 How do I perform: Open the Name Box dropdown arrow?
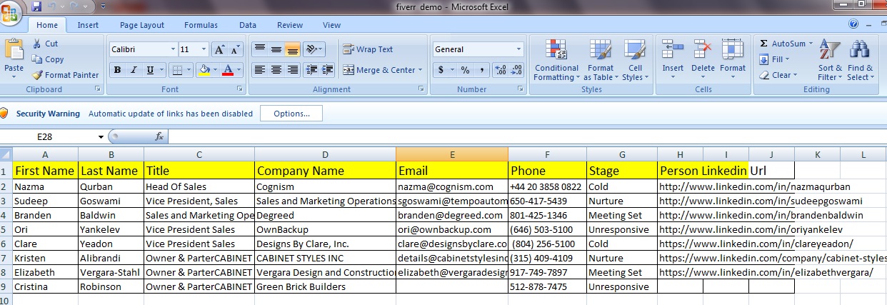pos(101,136)
